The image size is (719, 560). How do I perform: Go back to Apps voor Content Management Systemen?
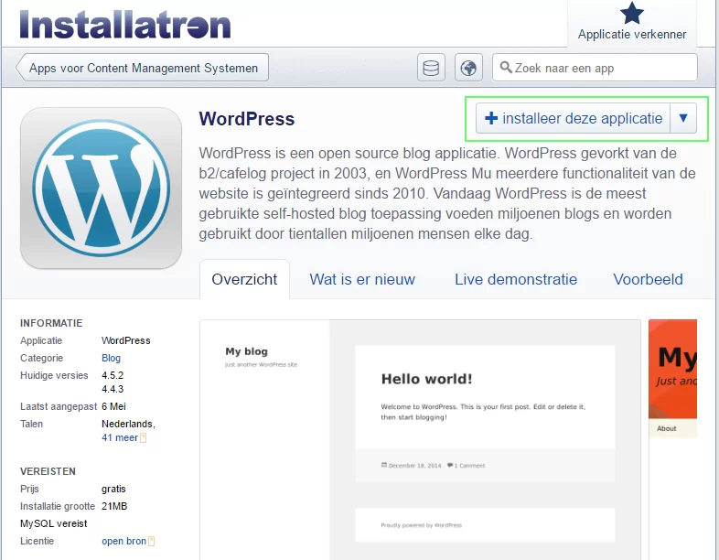coord(143,68)
